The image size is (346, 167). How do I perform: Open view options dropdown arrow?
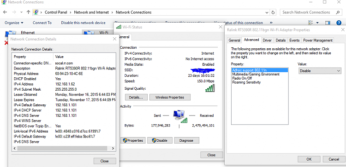pos(317,23)
